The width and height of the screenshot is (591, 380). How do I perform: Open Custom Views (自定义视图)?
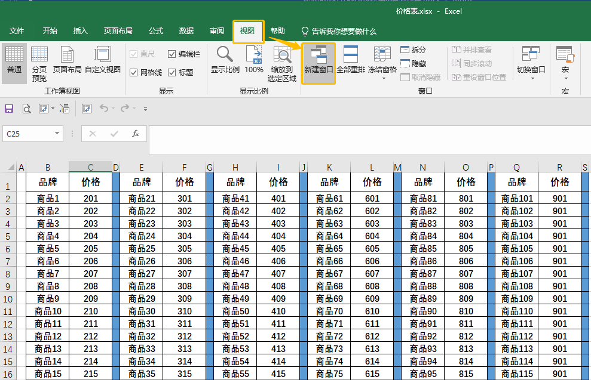(103, 60)
